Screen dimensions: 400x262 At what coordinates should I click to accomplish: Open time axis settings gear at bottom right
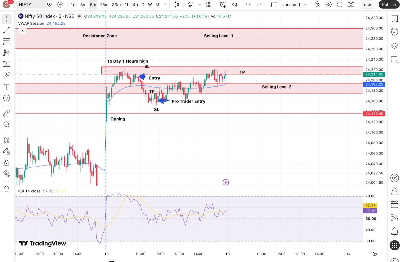tap(375, 254)
